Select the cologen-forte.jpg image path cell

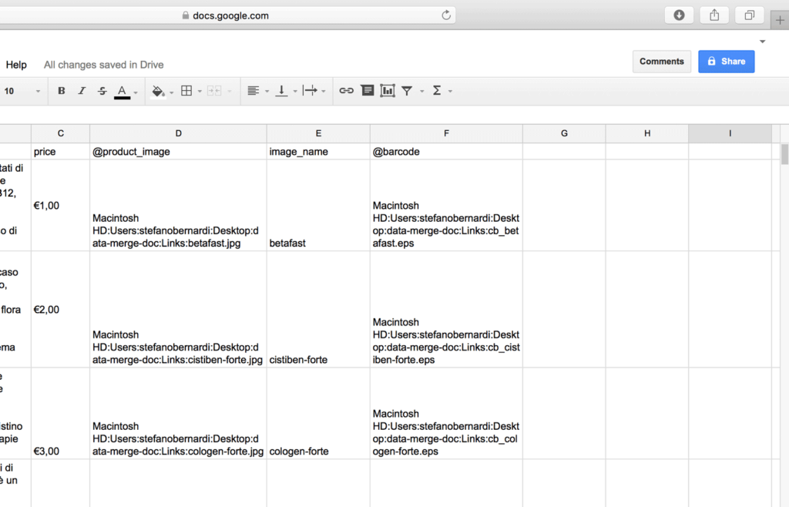coord(178,414)
